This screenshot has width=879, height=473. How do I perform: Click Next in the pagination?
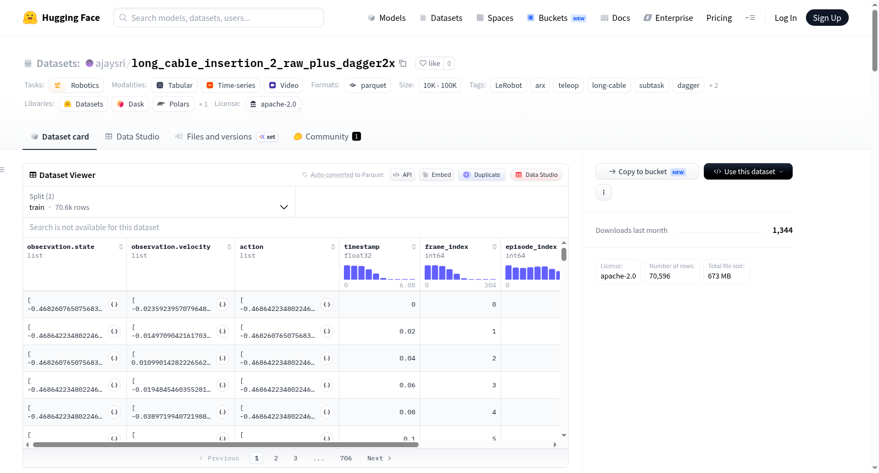click(x=380, y=458)
